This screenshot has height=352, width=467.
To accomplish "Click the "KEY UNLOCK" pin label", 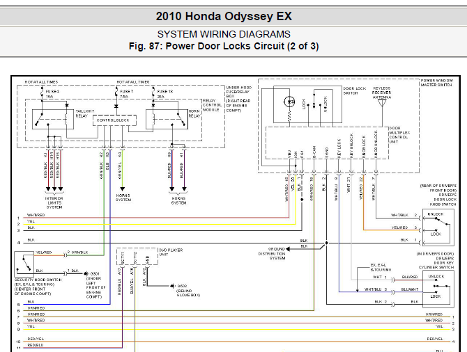I will (351, 145).
